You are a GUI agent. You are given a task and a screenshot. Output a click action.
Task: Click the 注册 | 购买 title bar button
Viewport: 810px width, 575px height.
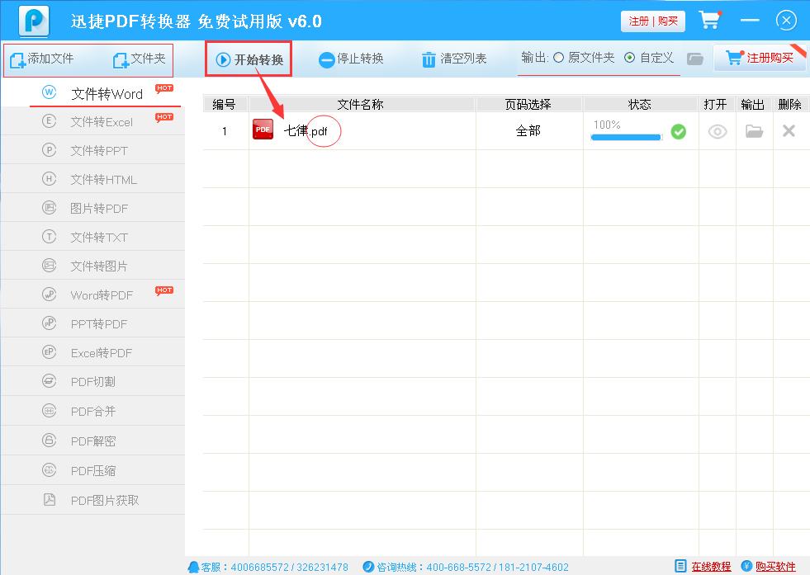point(653,21)
